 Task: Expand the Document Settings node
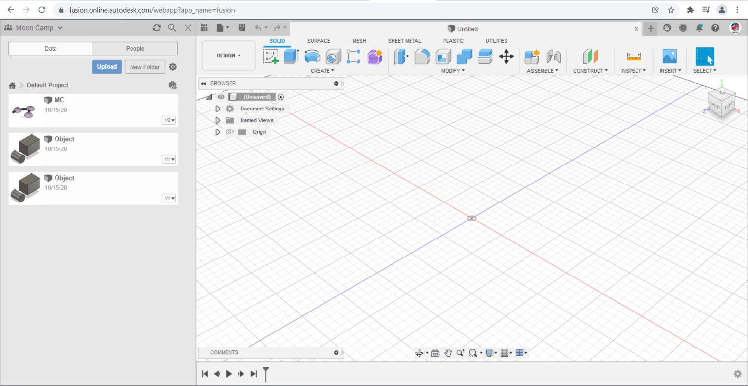218,109
